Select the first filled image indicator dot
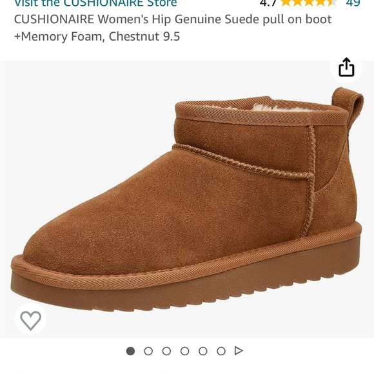The height and width of the screenshot is (374, 374). tap(130, 351)
